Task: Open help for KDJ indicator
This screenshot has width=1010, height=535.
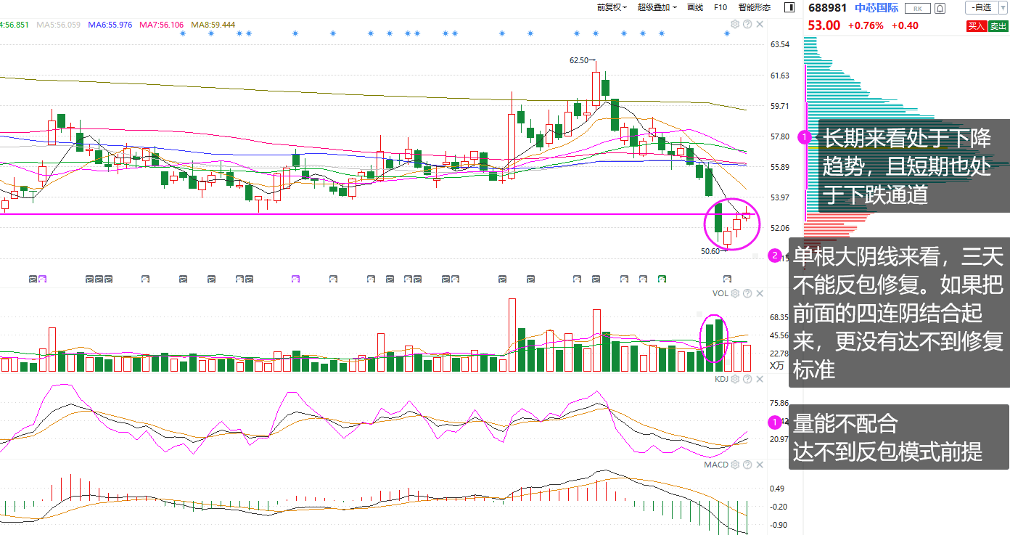Action: pyautogui.click(x=747, y=379)
